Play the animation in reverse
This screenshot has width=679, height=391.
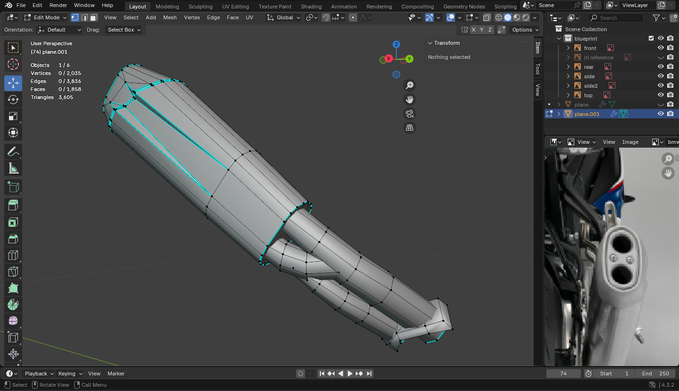[x=341, y=374]
